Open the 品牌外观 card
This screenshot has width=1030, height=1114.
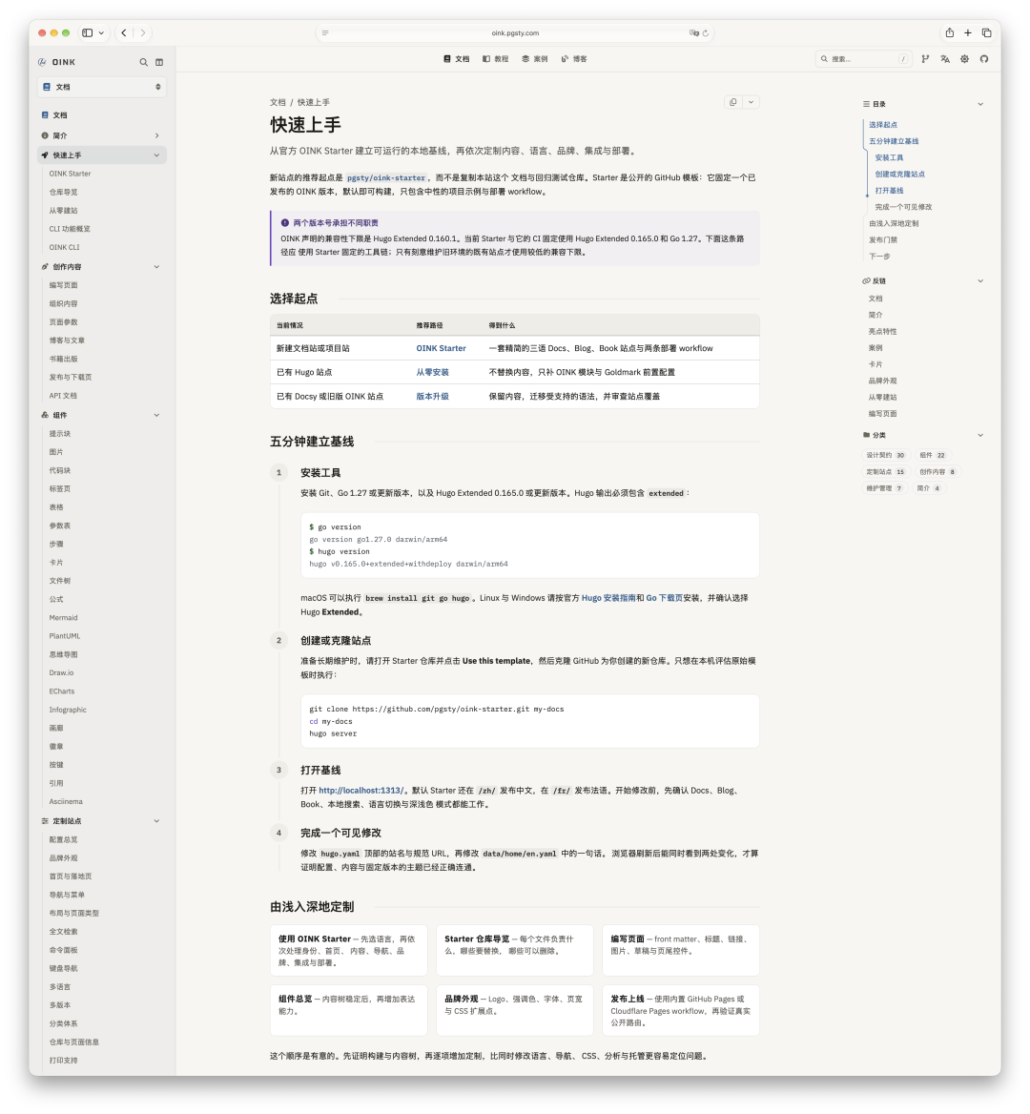pos(515,1010)
